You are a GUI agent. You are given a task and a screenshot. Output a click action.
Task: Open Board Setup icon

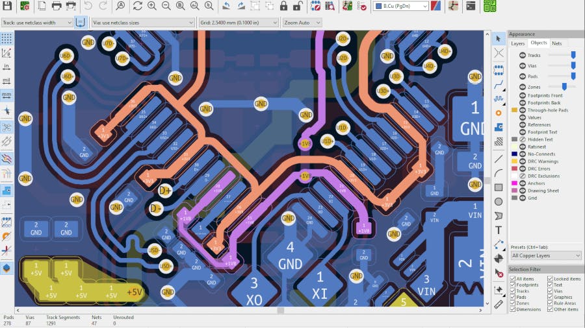point(25,6)
